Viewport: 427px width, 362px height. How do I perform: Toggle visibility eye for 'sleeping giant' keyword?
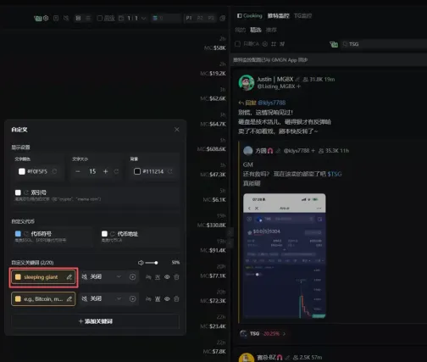point(167,277)
